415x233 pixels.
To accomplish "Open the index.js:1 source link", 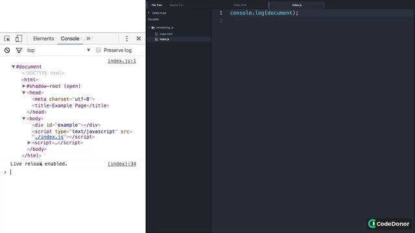I will coord(122,61).
